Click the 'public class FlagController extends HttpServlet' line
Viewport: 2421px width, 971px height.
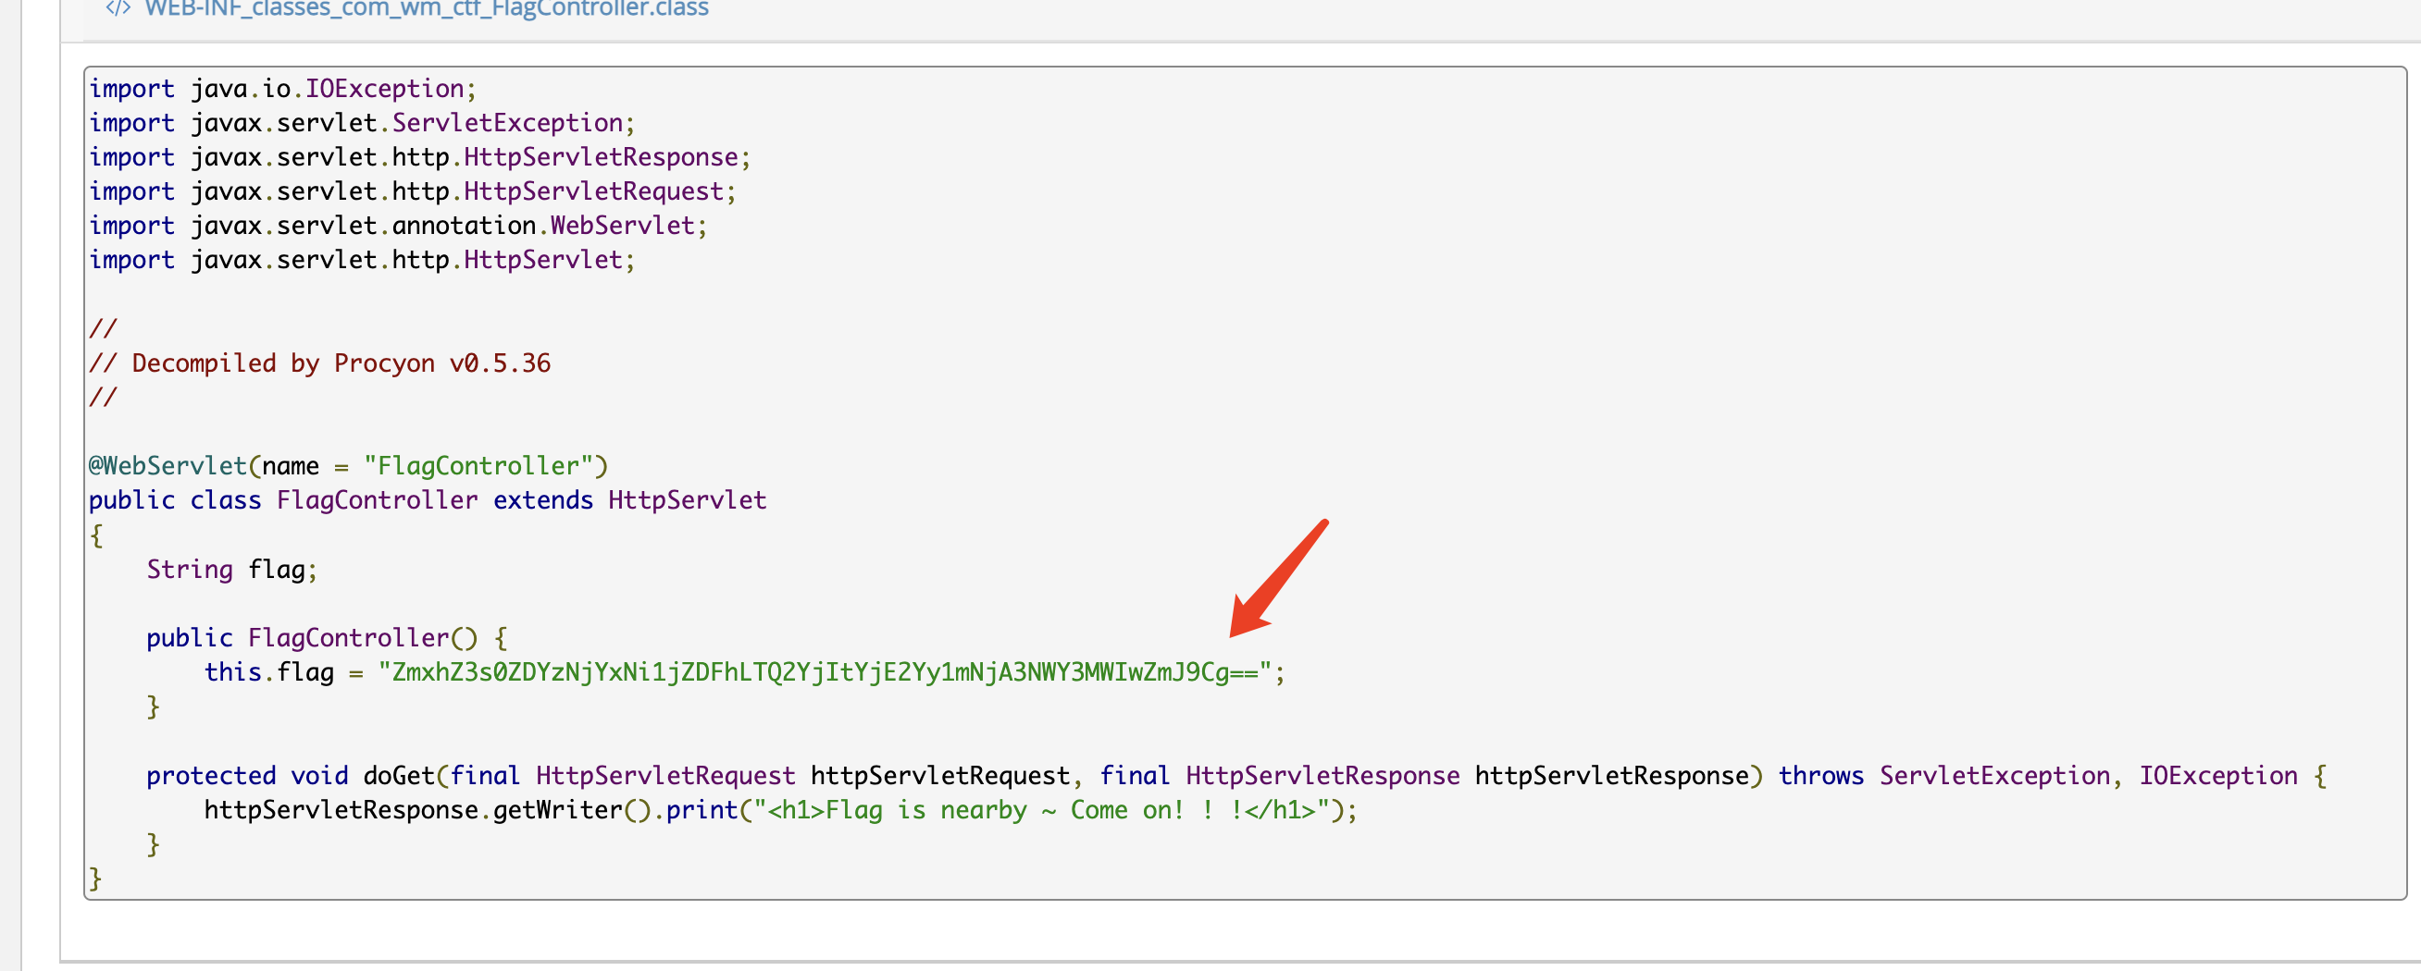point(428,500)
